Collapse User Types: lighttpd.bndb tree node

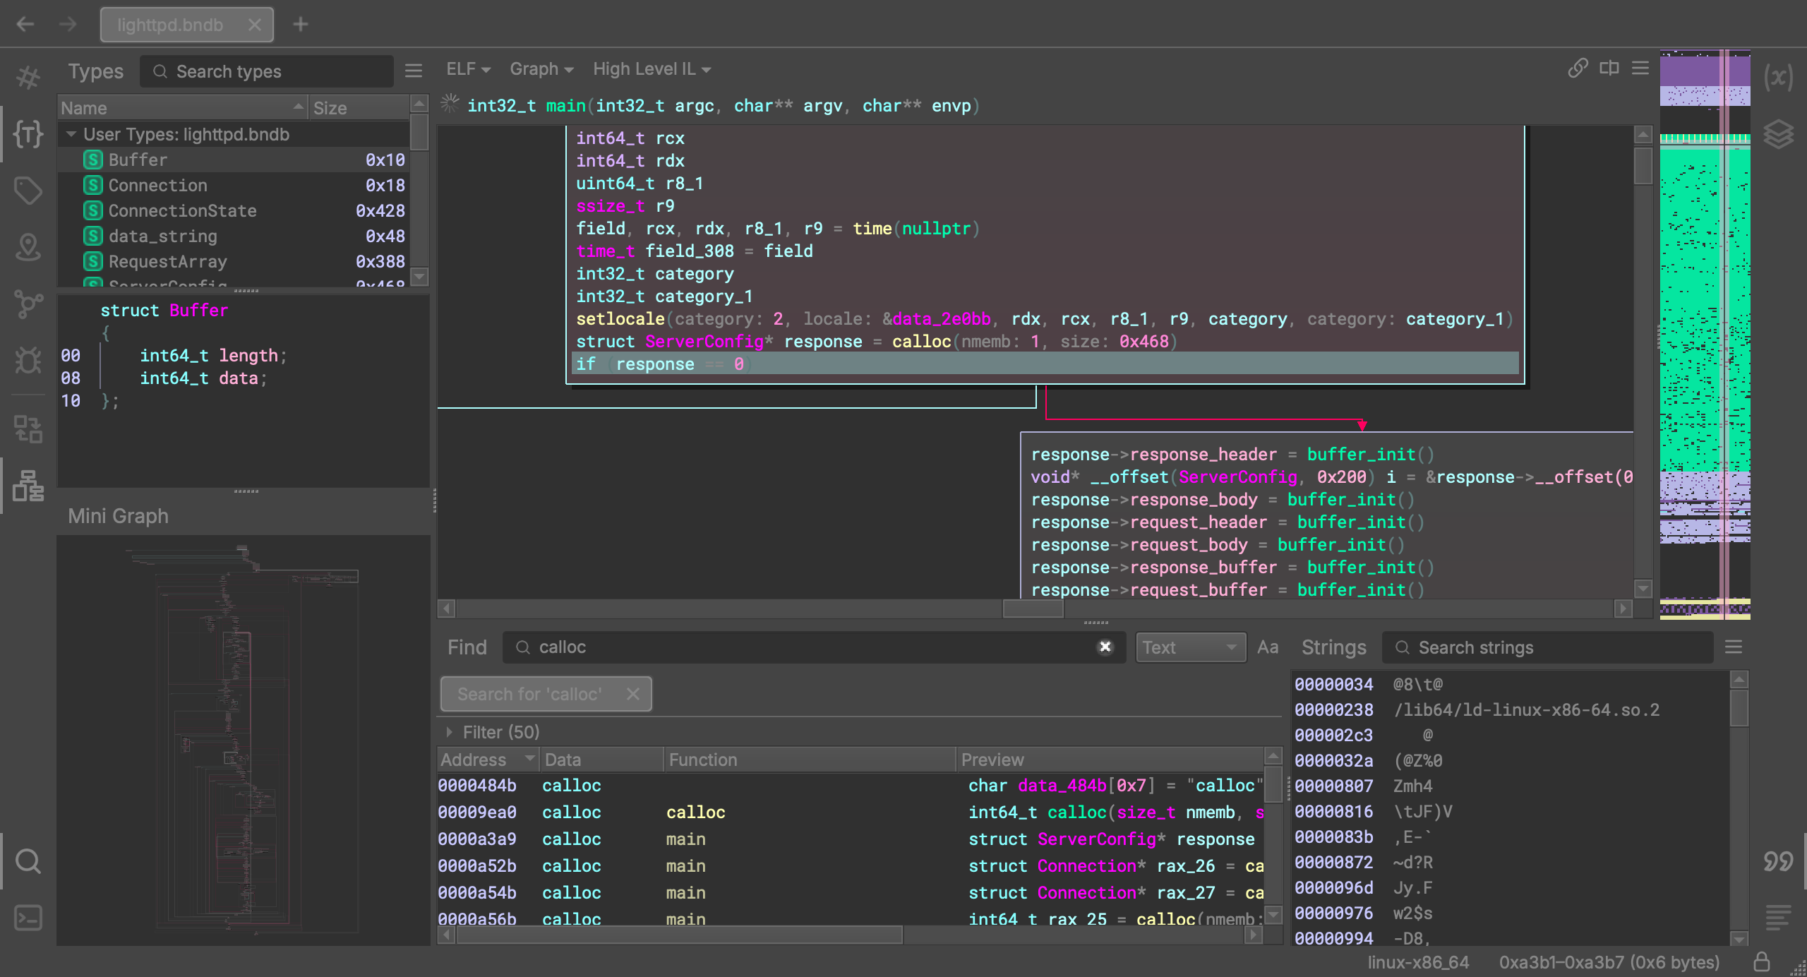(71, 134)
